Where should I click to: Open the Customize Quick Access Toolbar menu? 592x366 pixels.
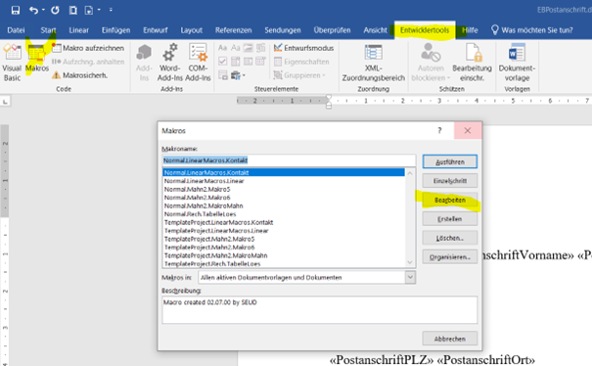[x=111, y=10]
